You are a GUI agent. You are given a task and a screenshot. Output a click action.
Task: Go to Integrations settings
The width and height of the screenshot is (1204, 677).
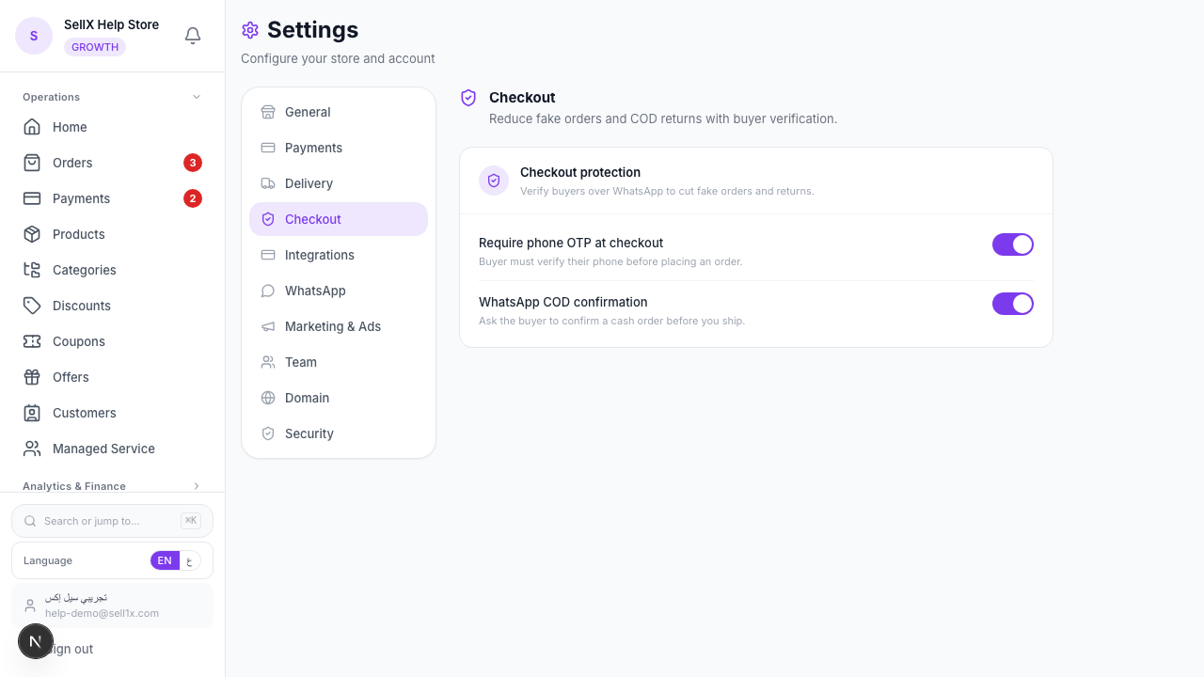[x=339, y=255]
